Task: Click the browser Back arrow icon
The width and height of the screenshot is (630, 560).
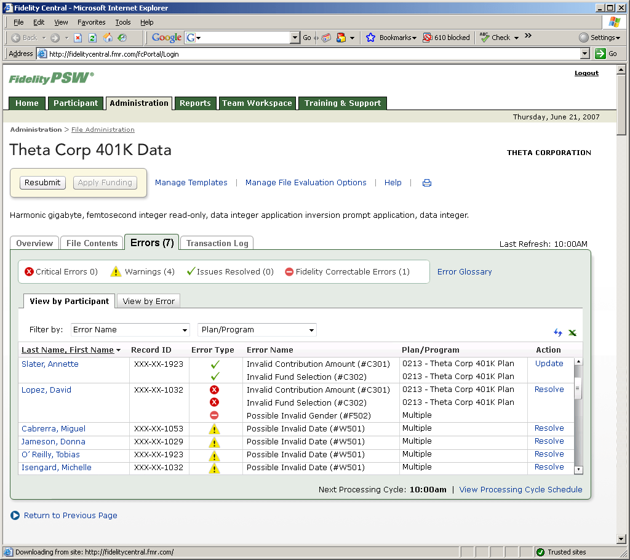Action: 15,38
